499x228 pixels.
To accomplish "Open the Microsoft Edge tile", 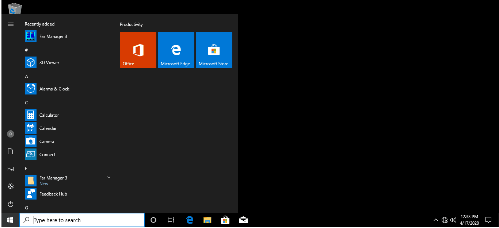I will click(176, 50).
